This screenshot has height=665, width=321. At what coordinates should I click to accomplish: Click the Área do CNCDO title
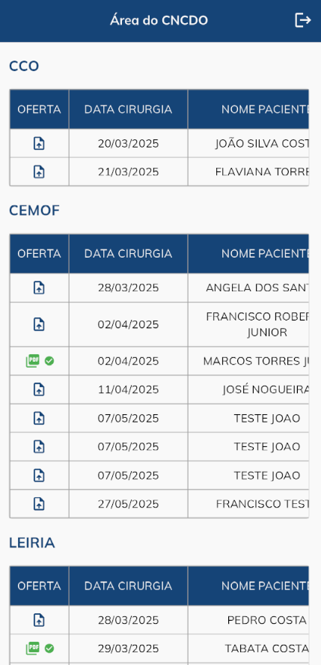click(159, 20)
